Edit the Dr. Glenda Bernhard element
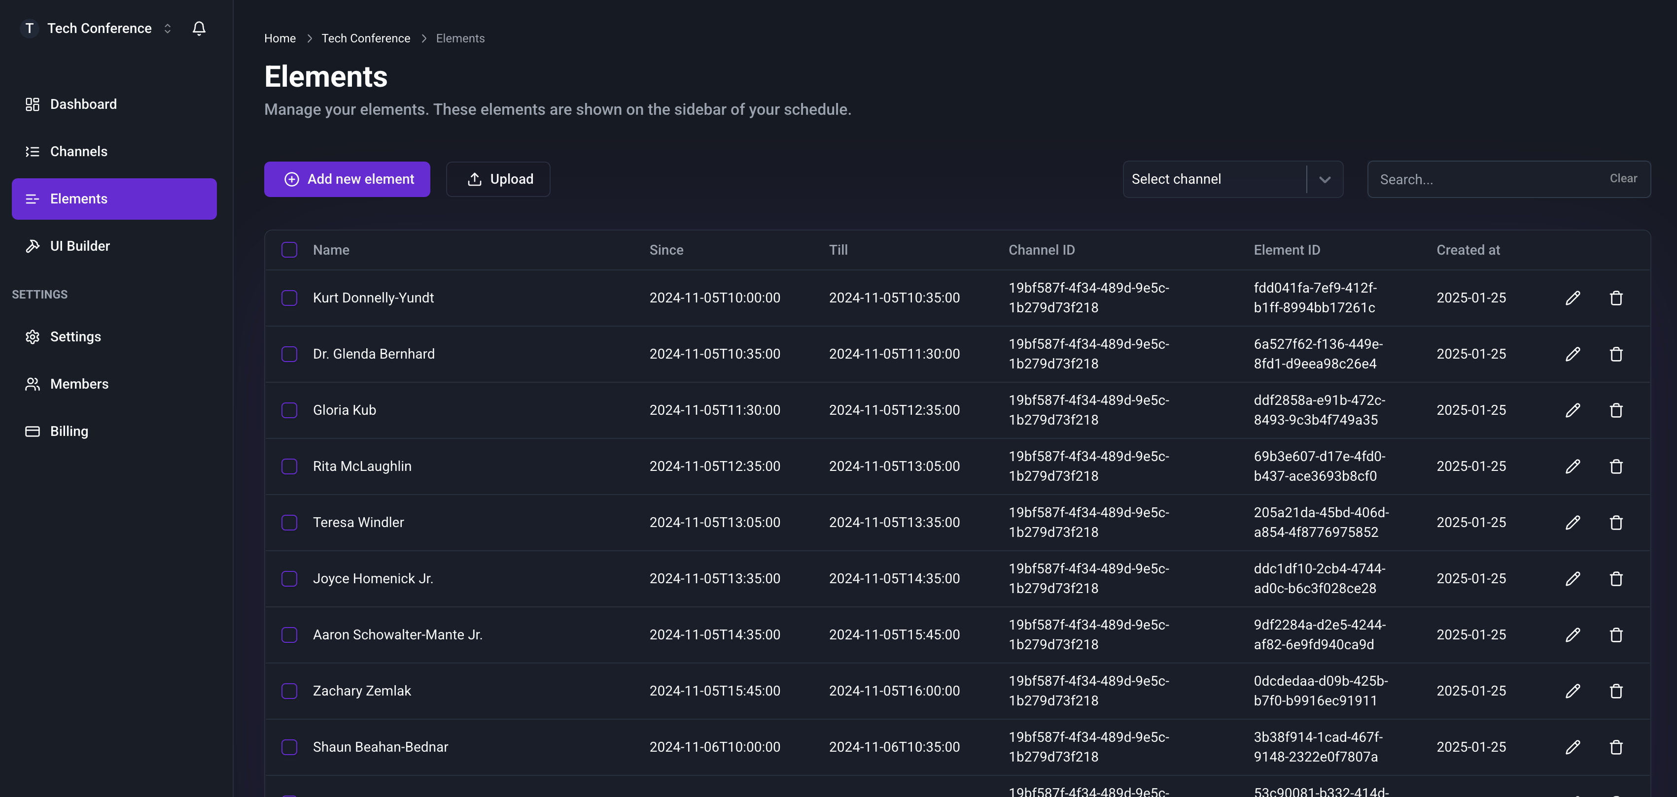Viewport: 1677px width, 797px height. coord(1572,354)
